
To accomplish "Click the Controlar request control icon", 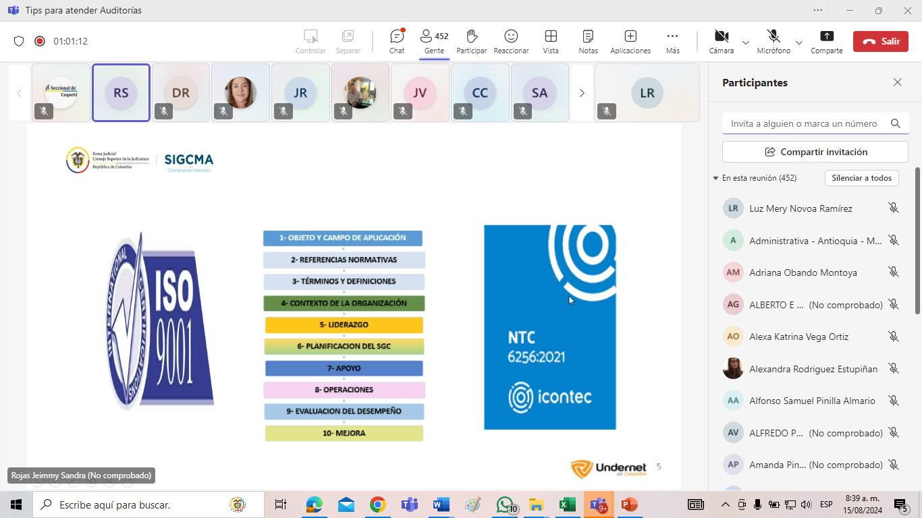I will (310, 41).
